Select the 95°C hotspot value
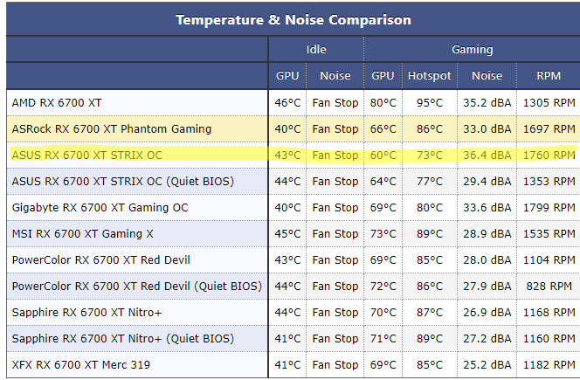The height and width of the screenshot is (380, 580). [x=429, y=102]
